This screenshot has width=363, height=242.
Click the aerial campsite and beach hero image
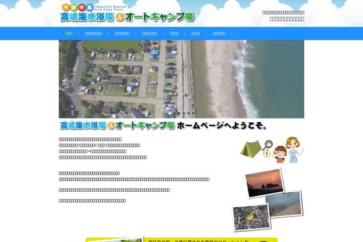point(181,79)
